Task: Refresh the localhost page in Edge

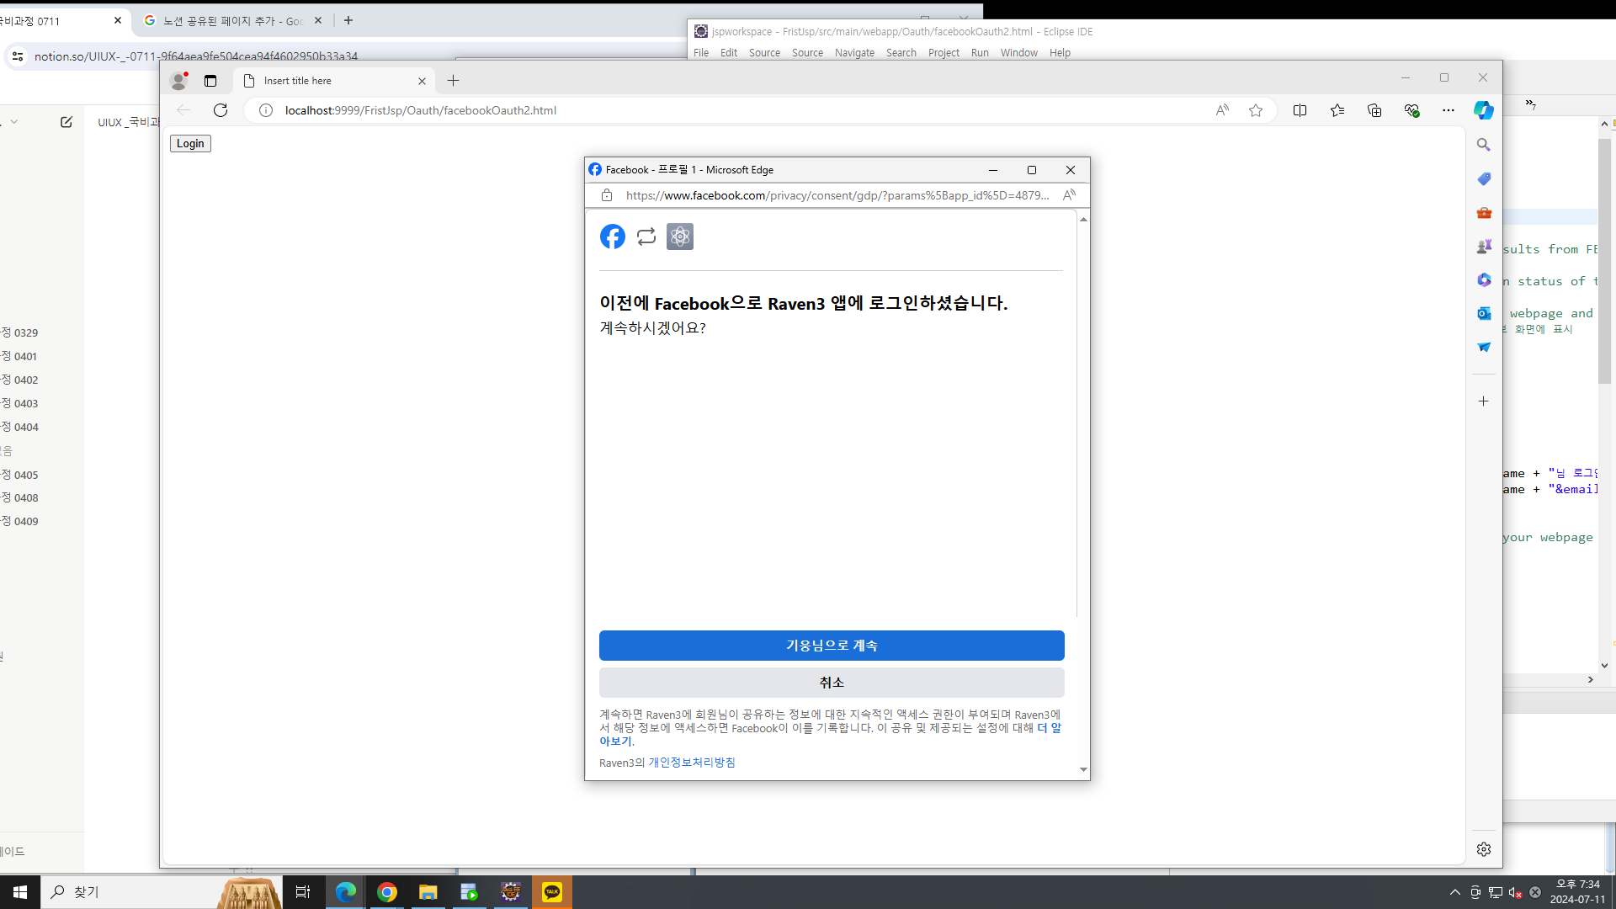Action: point(221,110)
